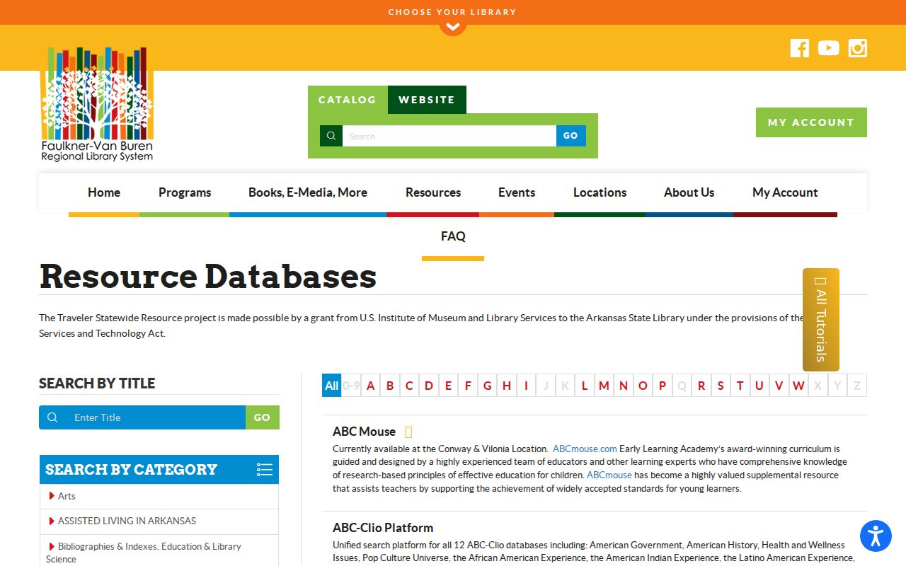Open the ABC Mouse database title
The width and height of the screenshot is (906, 566).
coord(364,432)
